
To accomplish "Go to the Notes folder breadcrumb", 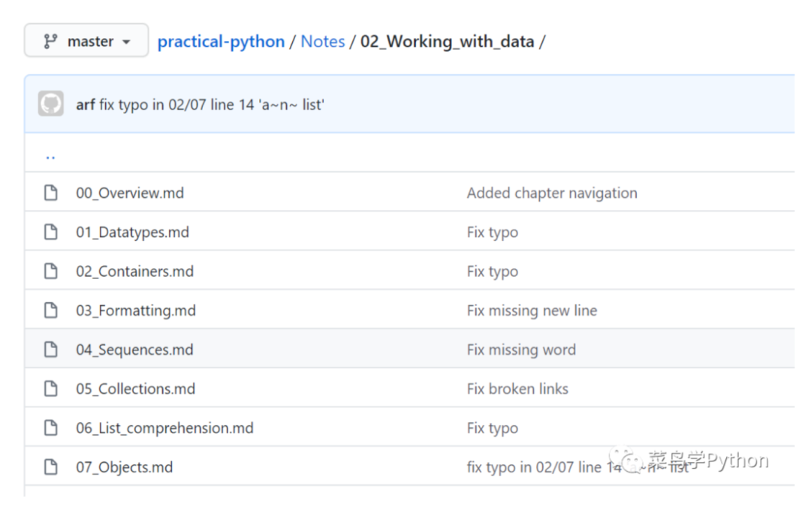I will pos(323,41).
